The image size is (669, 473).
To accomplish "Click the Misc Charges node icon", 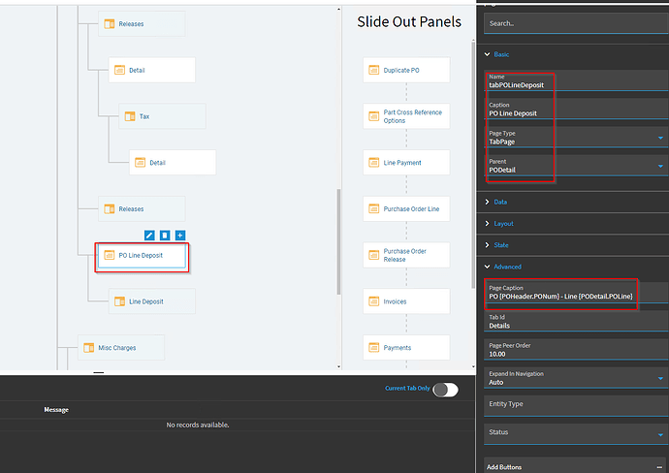I will coord(89,348).
